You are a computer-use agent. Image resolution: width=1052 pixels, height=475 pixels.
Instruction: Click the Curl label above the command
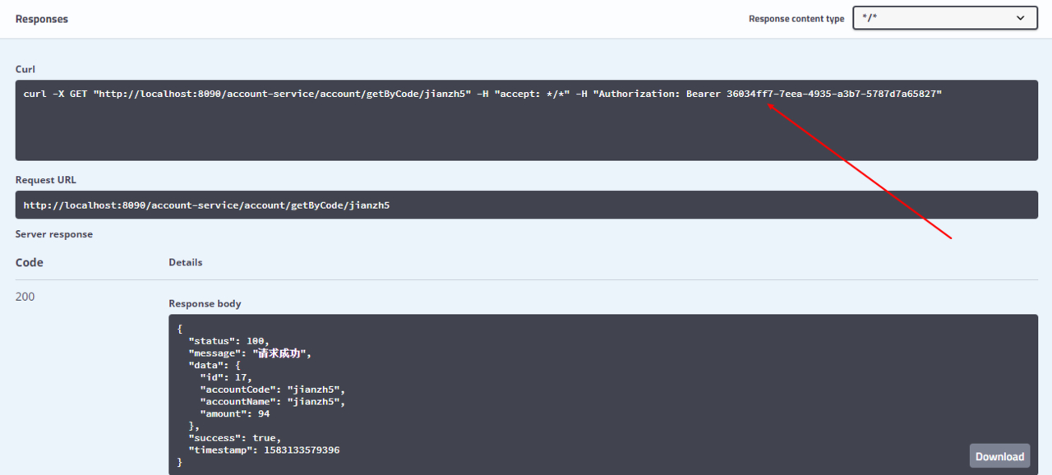tap(25, 69)
